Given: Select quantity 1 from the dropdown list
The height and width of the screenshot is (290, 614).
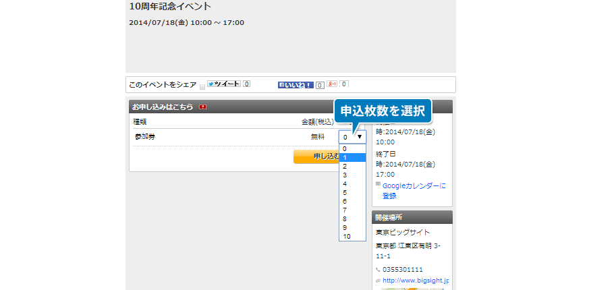Looking at the screenshot, I should coord(352,157).
